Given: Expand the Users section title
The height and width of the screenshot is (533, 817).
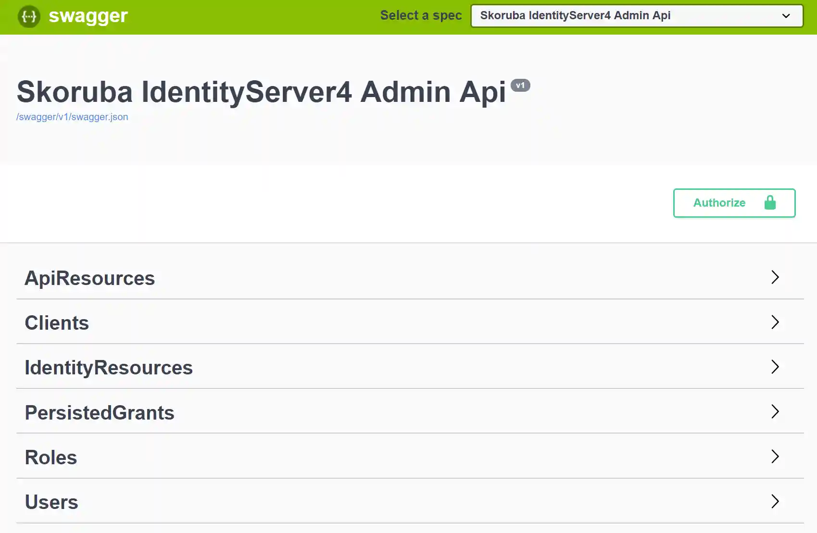Looking at the screenshot, I should pyautogui.click(x=51, y=502).
